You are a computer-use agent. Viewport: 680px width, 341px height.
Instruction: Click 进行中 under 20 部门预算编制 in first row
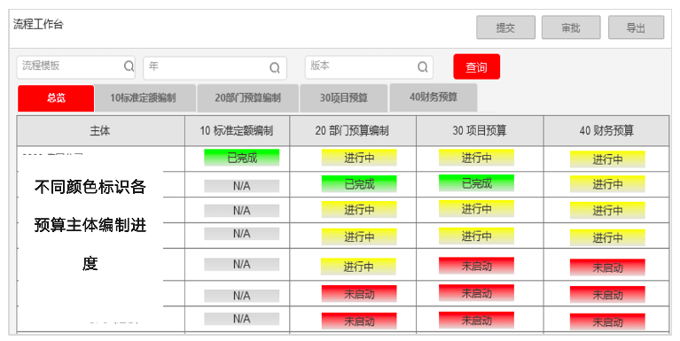click(359, 158)
